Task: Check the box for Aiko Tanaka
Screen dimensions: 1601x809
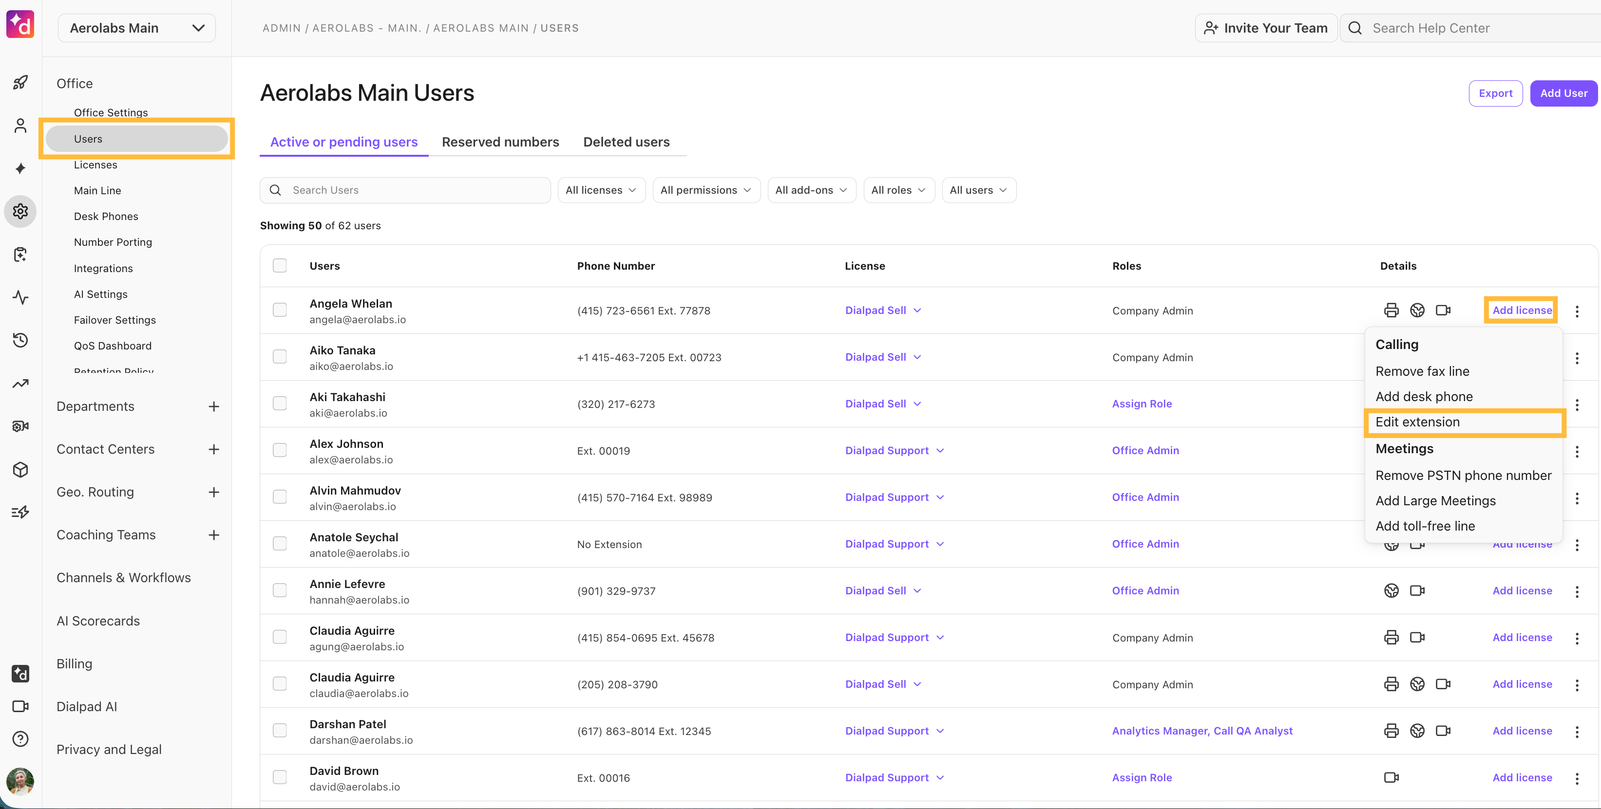Action: (x=280, y=356)
